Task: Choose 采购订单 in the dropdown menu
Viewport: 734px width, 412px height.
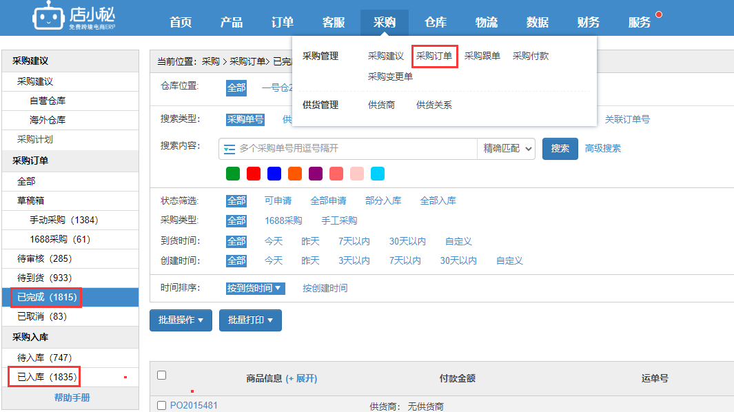Action: coord(434,56)
